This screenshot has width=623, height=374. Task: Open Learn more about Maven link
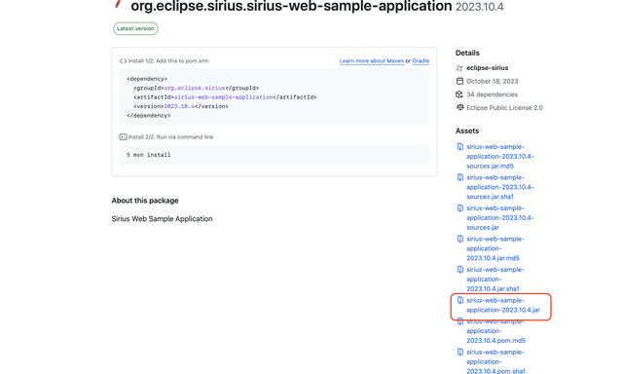[x=371, y=60]
